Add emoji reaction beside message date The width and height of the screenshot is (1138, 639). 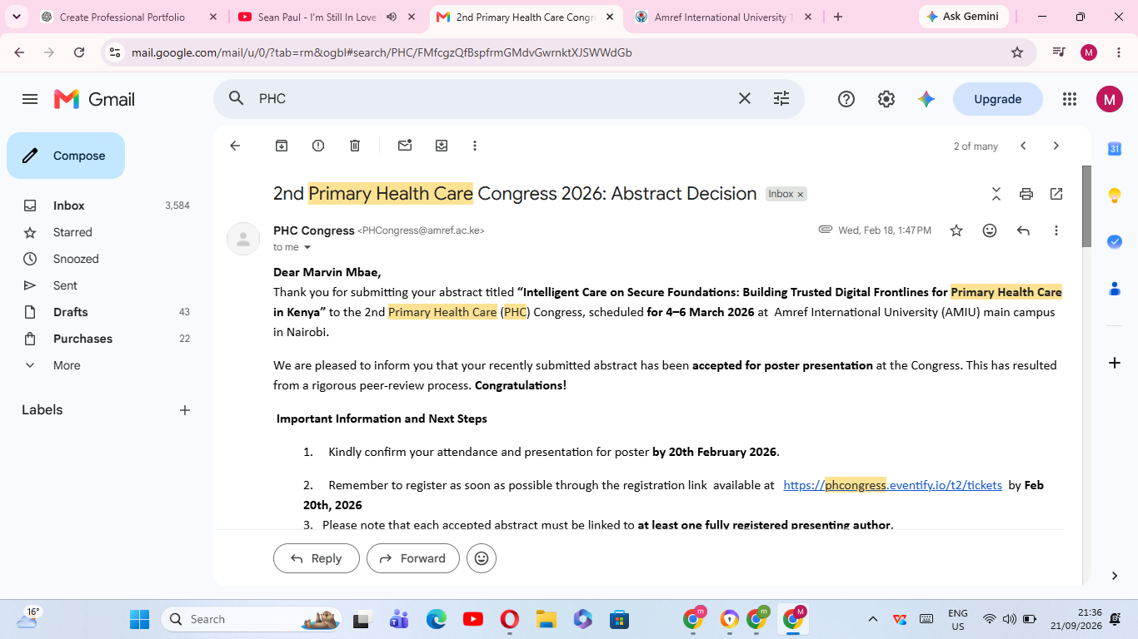[x=990, y=230]
